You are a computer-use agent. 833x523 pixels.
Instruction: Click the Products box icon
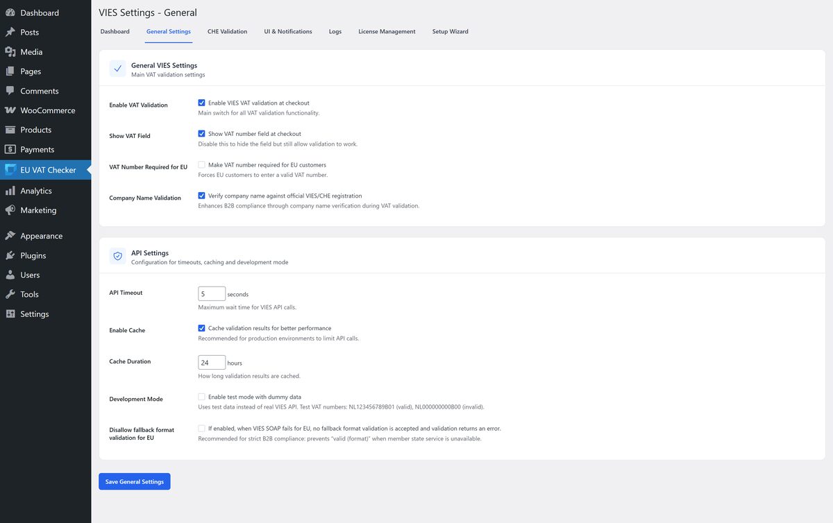tap(10, 130)
